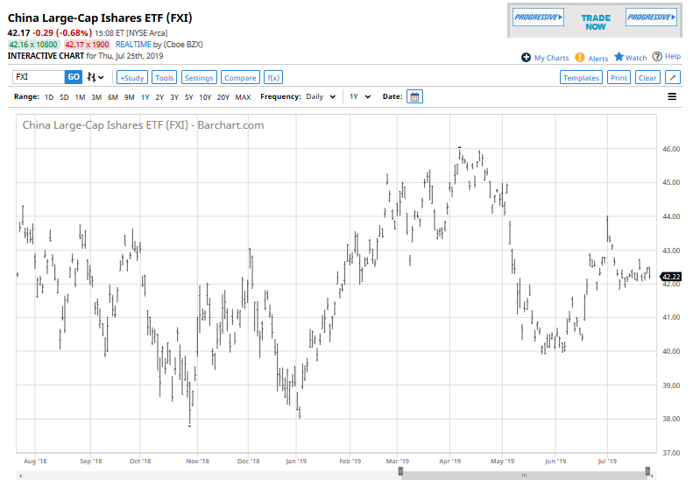This screenshot has height=480, width=693.
Task: Click TRADE NOW in the ad
Action: 596,22
